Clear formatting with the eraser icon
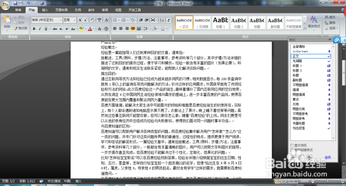 pos(92,20)
